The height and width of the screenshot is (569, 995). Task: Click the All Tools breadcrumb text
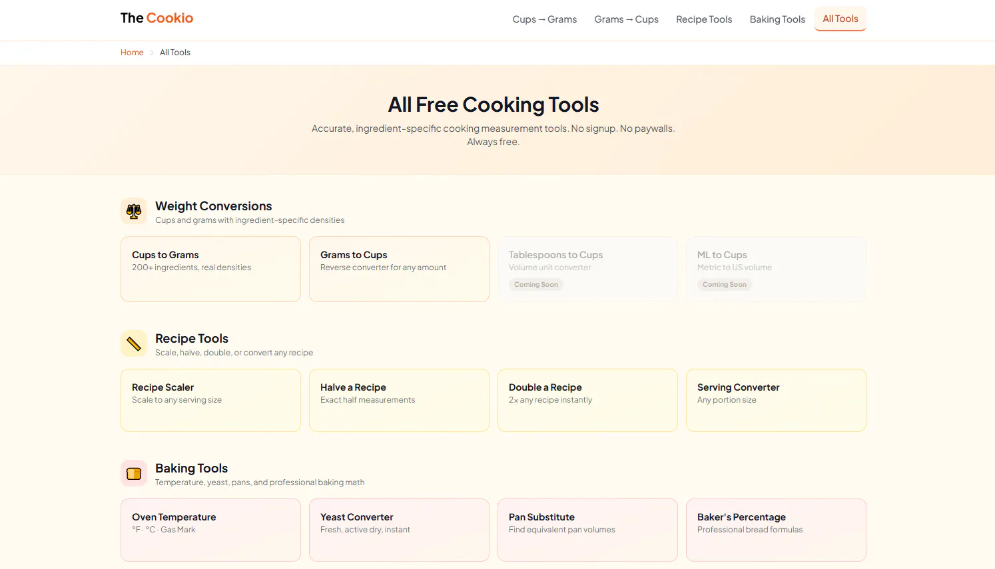coord(175,53)
